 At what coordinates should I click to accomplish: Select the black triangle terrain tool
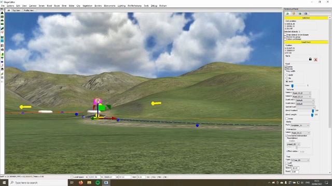click(x=2, y=13)
